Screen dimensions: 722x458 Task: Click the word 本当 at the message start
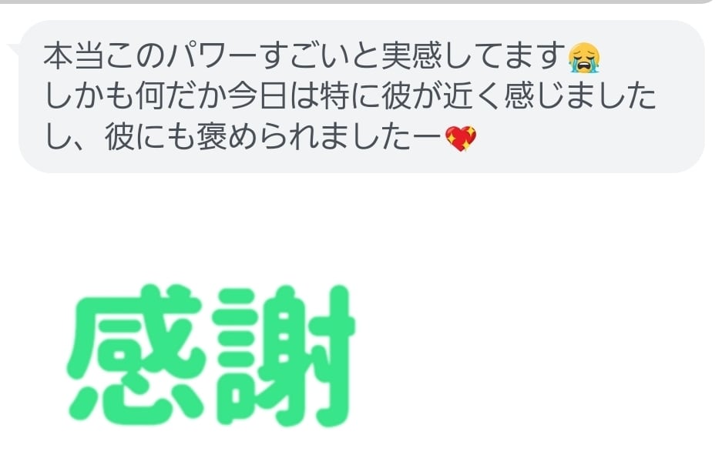click(x=74, y=56)
